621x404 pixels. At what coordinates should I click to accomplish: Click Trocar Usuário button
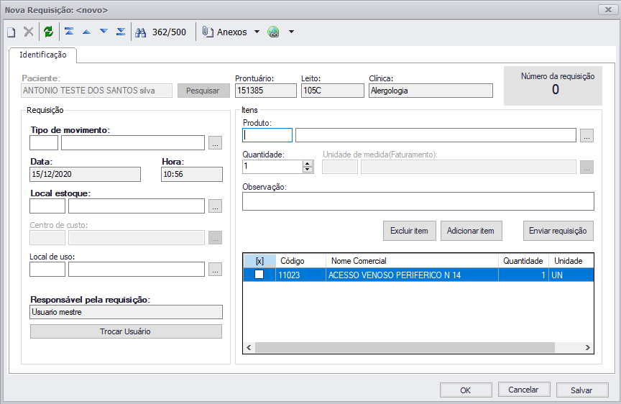tap(126, 331)
